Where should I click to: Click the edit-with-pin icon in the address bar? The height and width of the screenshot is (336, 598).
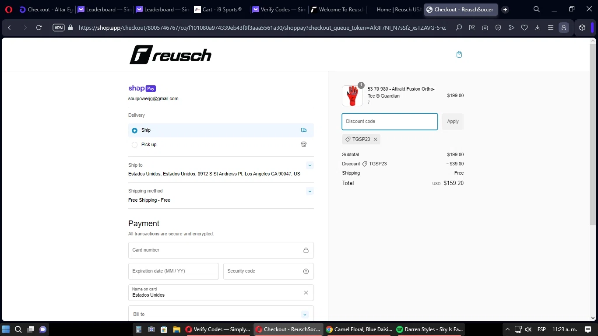click(x=472, y=28)
